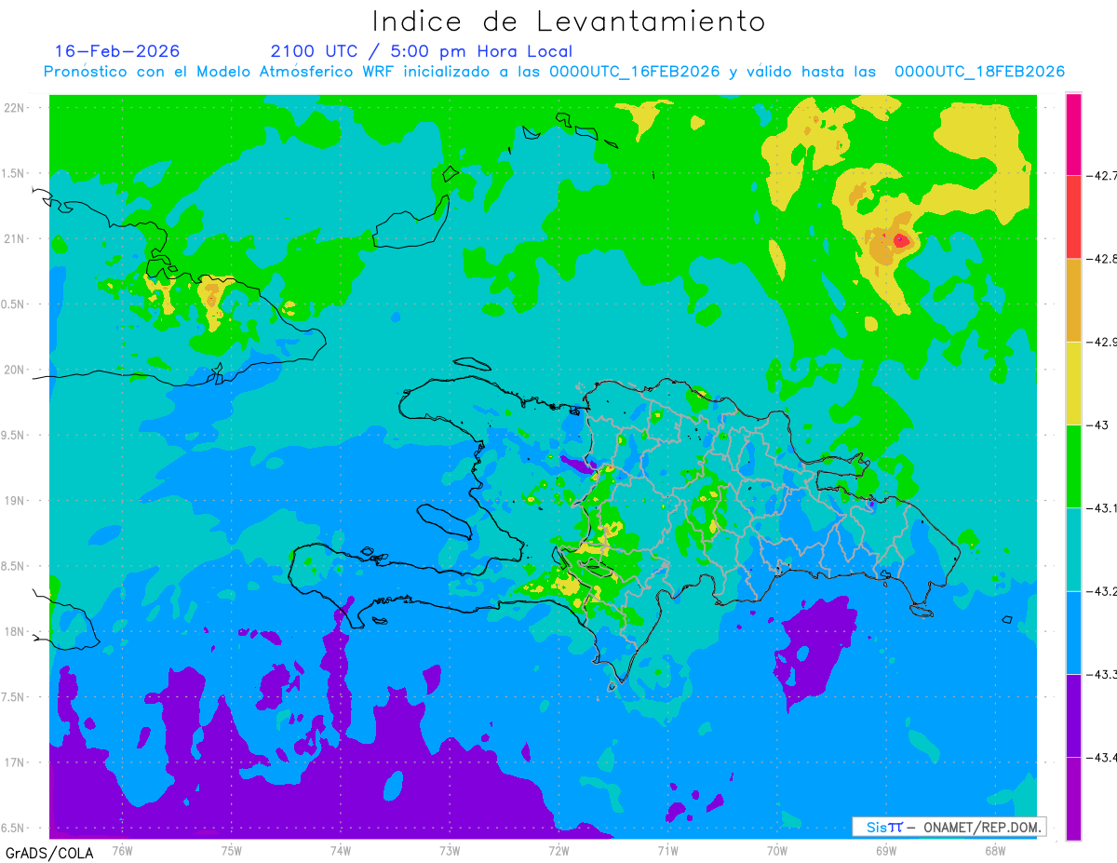Screen dimensions: 1117x863
Task: Click the '76W' longitude label
Action: (x=122, y=850)
